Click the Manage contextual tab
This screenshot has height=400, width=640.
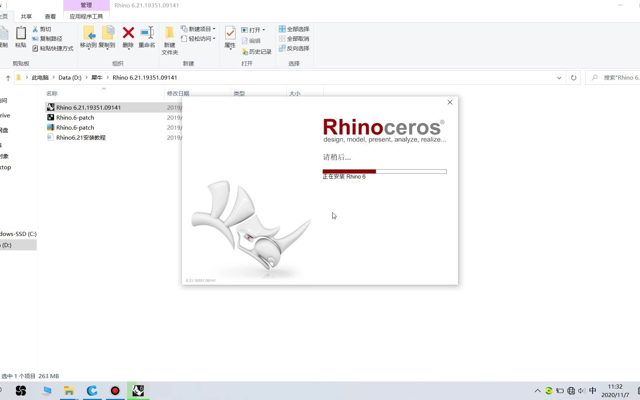pyautogui.click(x=86, y=5)
